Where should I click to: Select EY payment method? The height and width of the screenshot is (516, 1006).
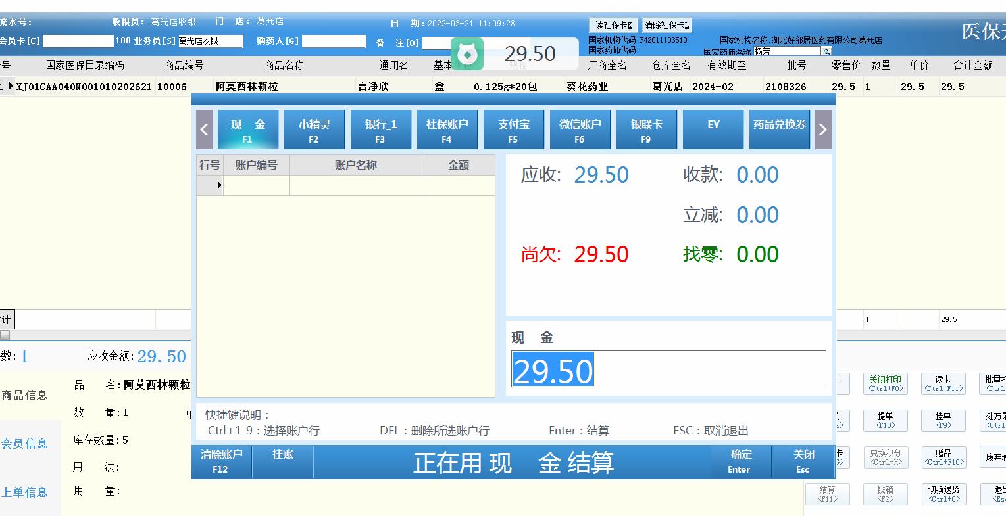point(713,129)
